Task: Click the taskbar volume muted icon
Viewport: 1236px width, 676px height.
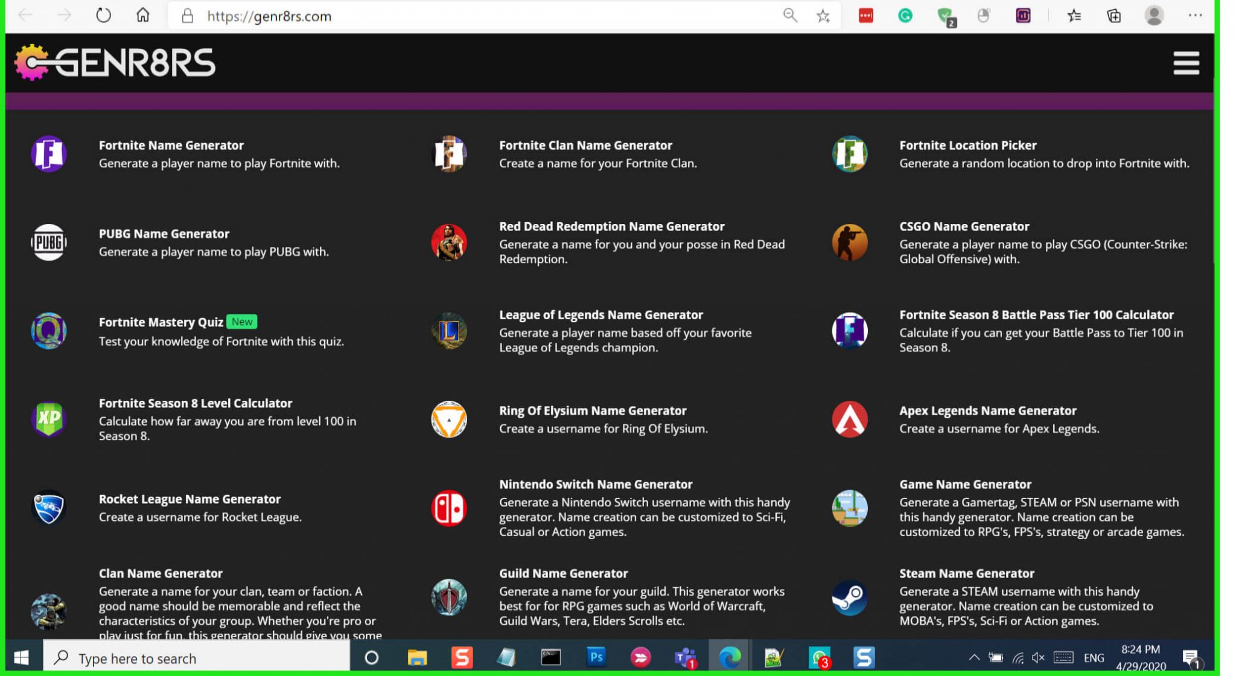Action: pos(1038,658)
